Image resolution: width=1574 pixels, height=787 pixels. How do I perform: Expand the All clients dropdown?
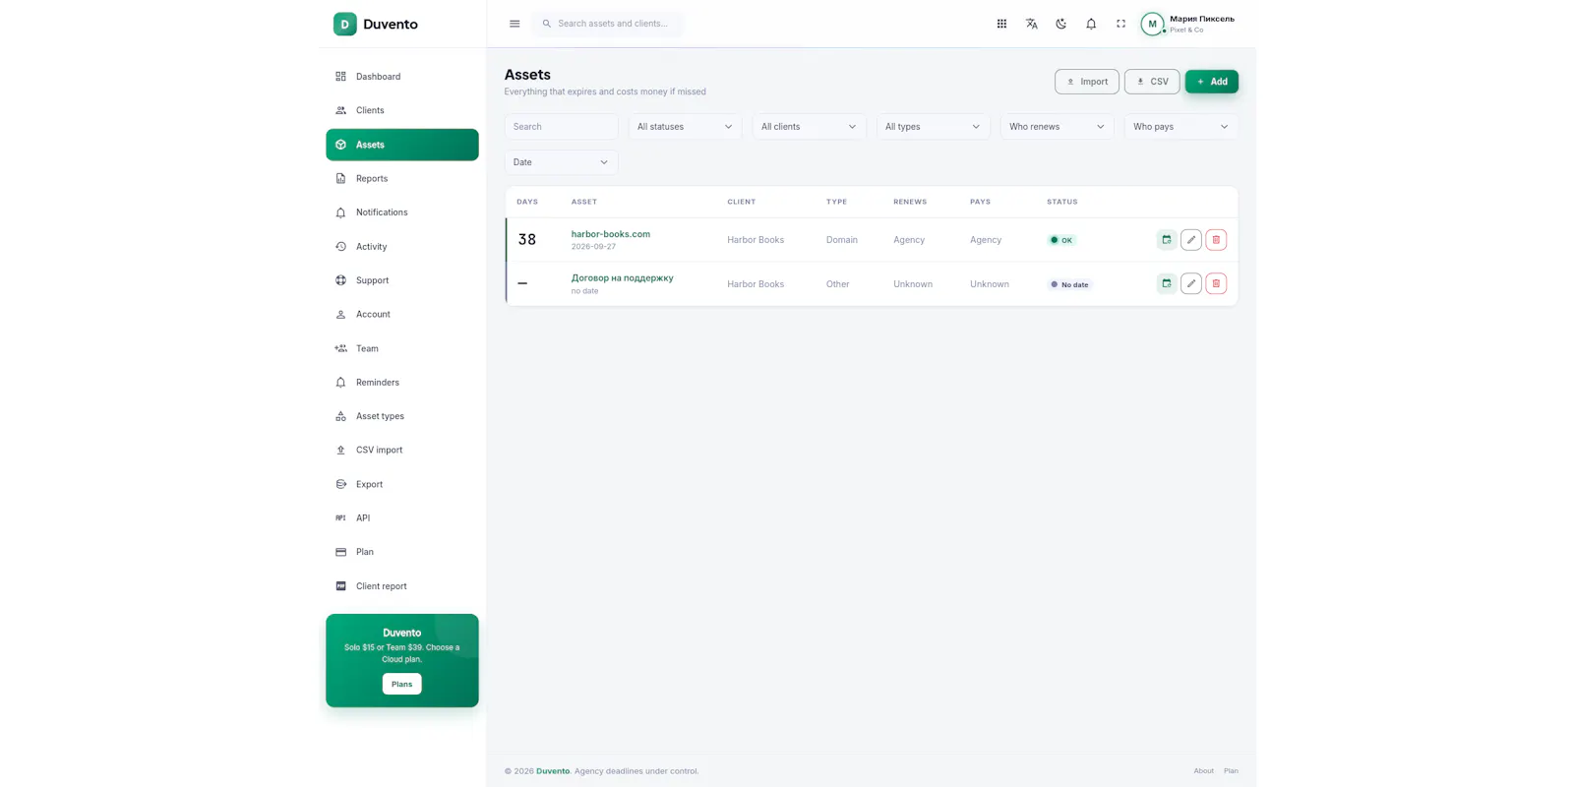809,127
